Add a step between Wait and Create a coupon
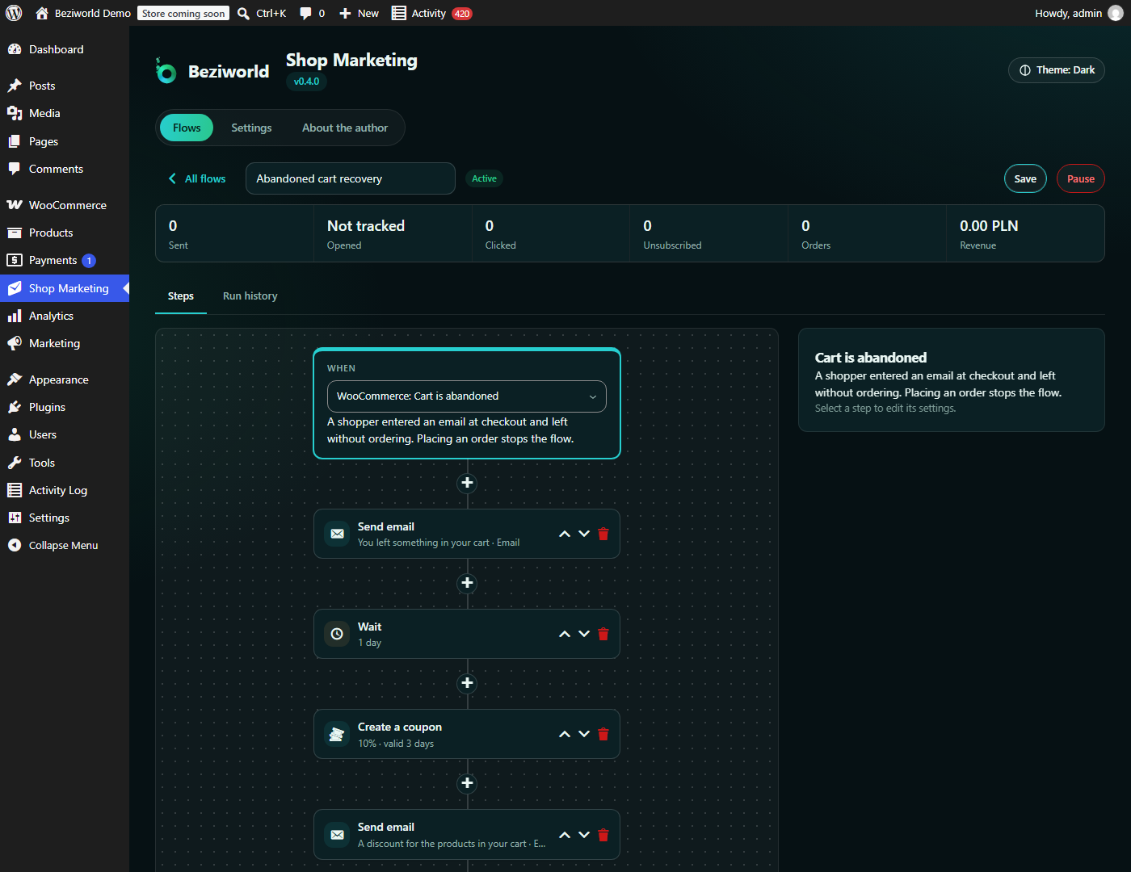The image size is (1131, 872). (467, 683)
